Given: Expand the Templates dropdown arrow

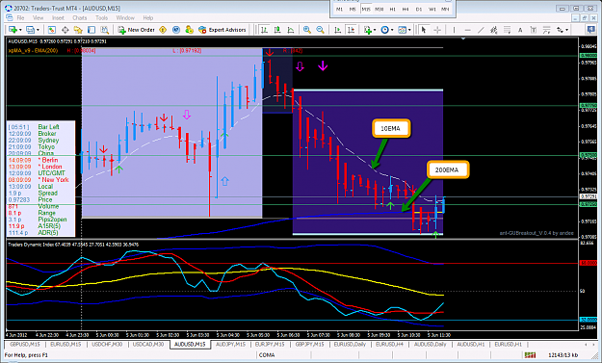Looking at the screenshot, I should point(409,30).
